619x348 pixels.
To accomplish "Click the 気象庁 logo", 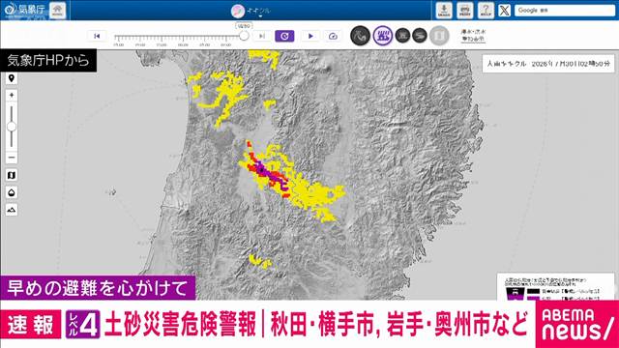I will tap(24, 11).
